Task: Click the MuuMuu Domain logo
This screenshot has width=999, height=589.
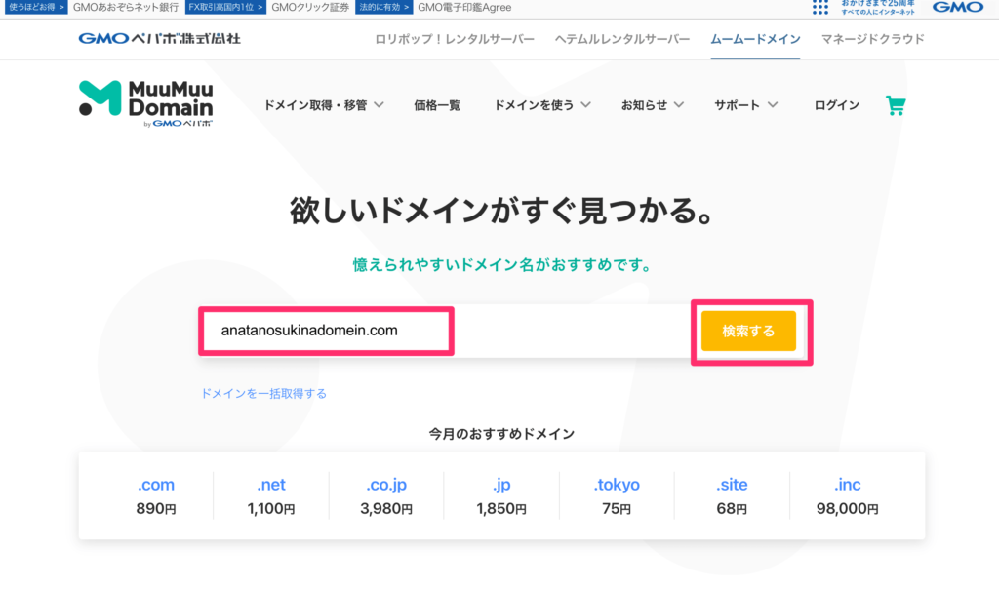Action: point(145,103)
